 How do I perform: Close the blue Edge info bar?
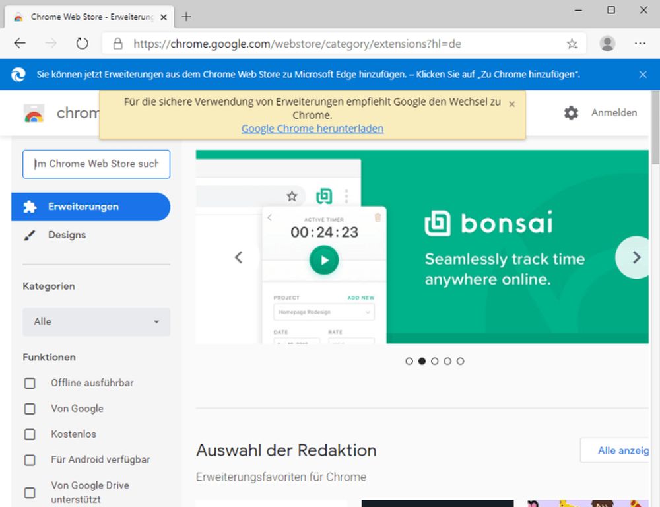[643, 75]
